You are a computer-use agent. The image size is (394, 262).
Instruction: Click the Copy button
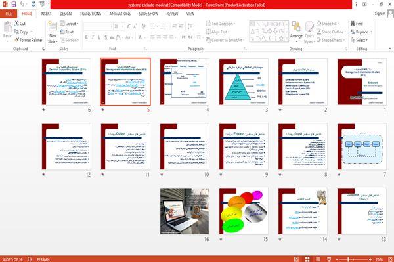pyautogui.click(x=22, y=32)
